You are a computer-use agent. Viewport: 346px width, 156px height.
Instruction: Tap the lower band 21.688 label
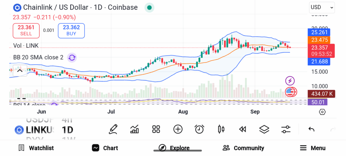click(319, 62)
